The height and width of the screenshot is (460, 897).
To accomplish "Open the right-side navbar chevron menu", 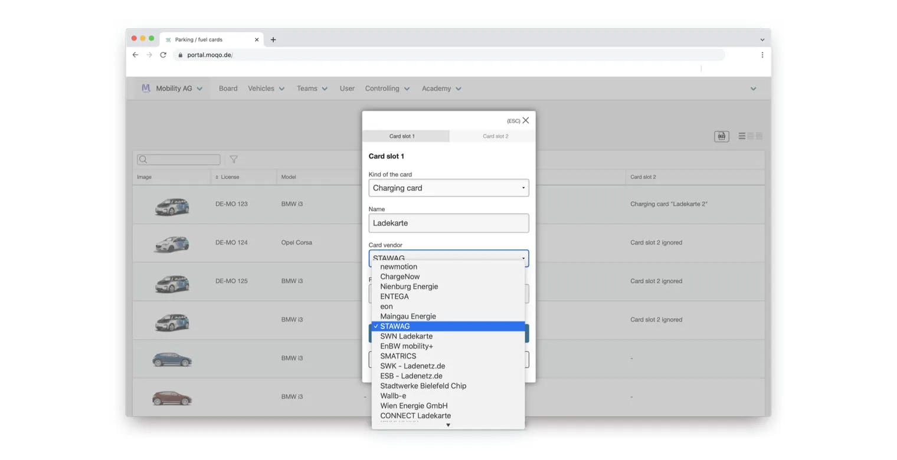I will pos(753,88).
